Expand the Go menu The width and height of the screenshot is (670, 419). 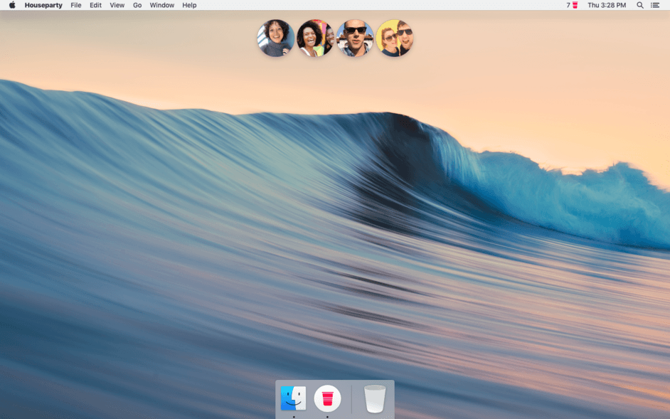click(137, 5)
